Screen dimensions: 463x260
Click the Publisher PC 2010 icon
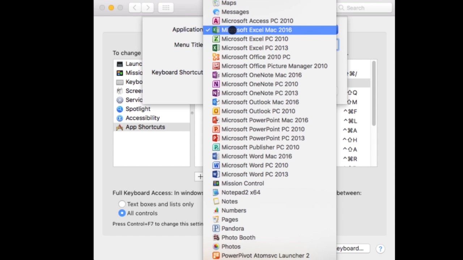coord(216,147)
